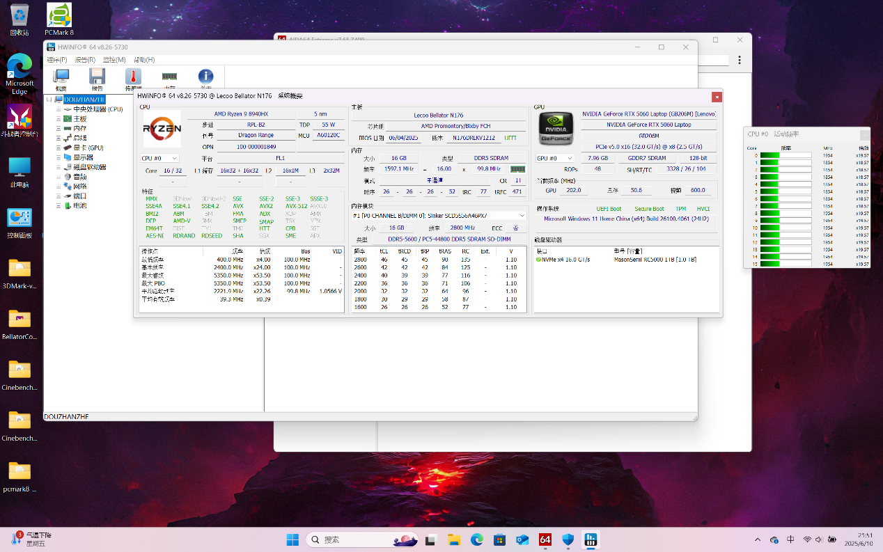The width and height of the screenshot is (883, 552).
Task: Open Microsoft Edge desktop shortcut
Action: (x=19, y=74)
